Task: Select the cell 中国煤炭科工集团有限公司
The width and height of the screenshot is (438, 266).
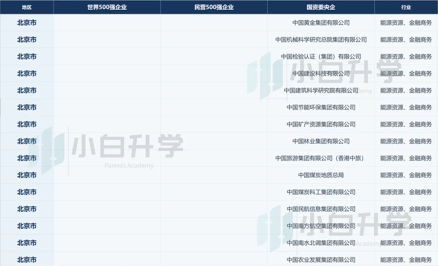Action: point(321,192)
